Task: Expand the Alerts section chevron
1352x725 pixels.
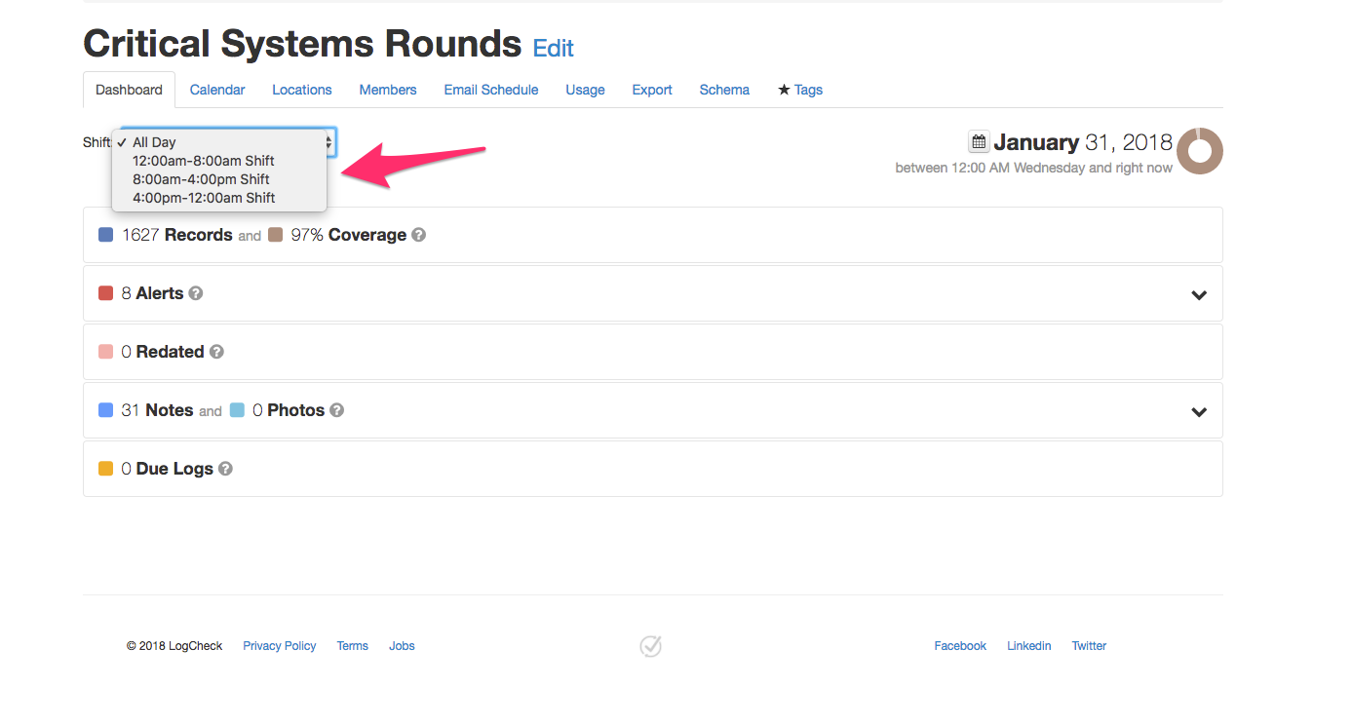Action: point(1199,294)
